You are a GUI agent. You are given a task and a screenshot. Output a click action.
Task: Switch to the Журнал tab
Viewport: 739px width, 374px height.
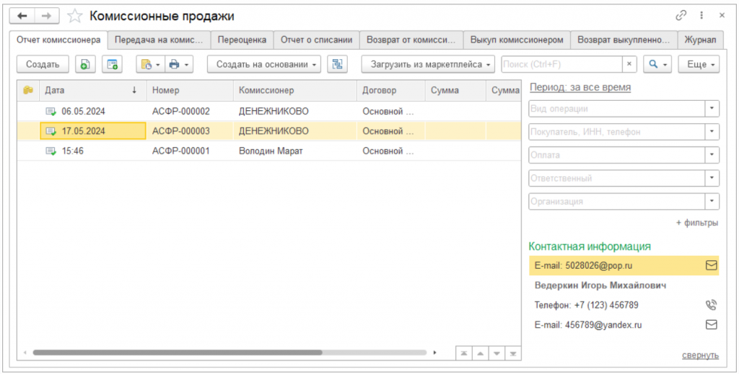(700, 40)
